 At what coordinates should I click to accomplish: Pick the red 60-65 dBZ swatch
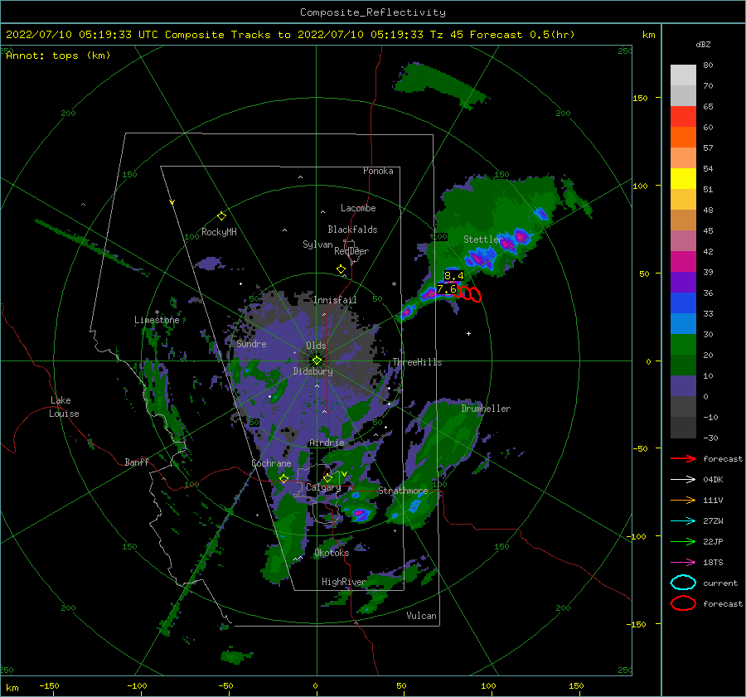[x=683, y=117]
